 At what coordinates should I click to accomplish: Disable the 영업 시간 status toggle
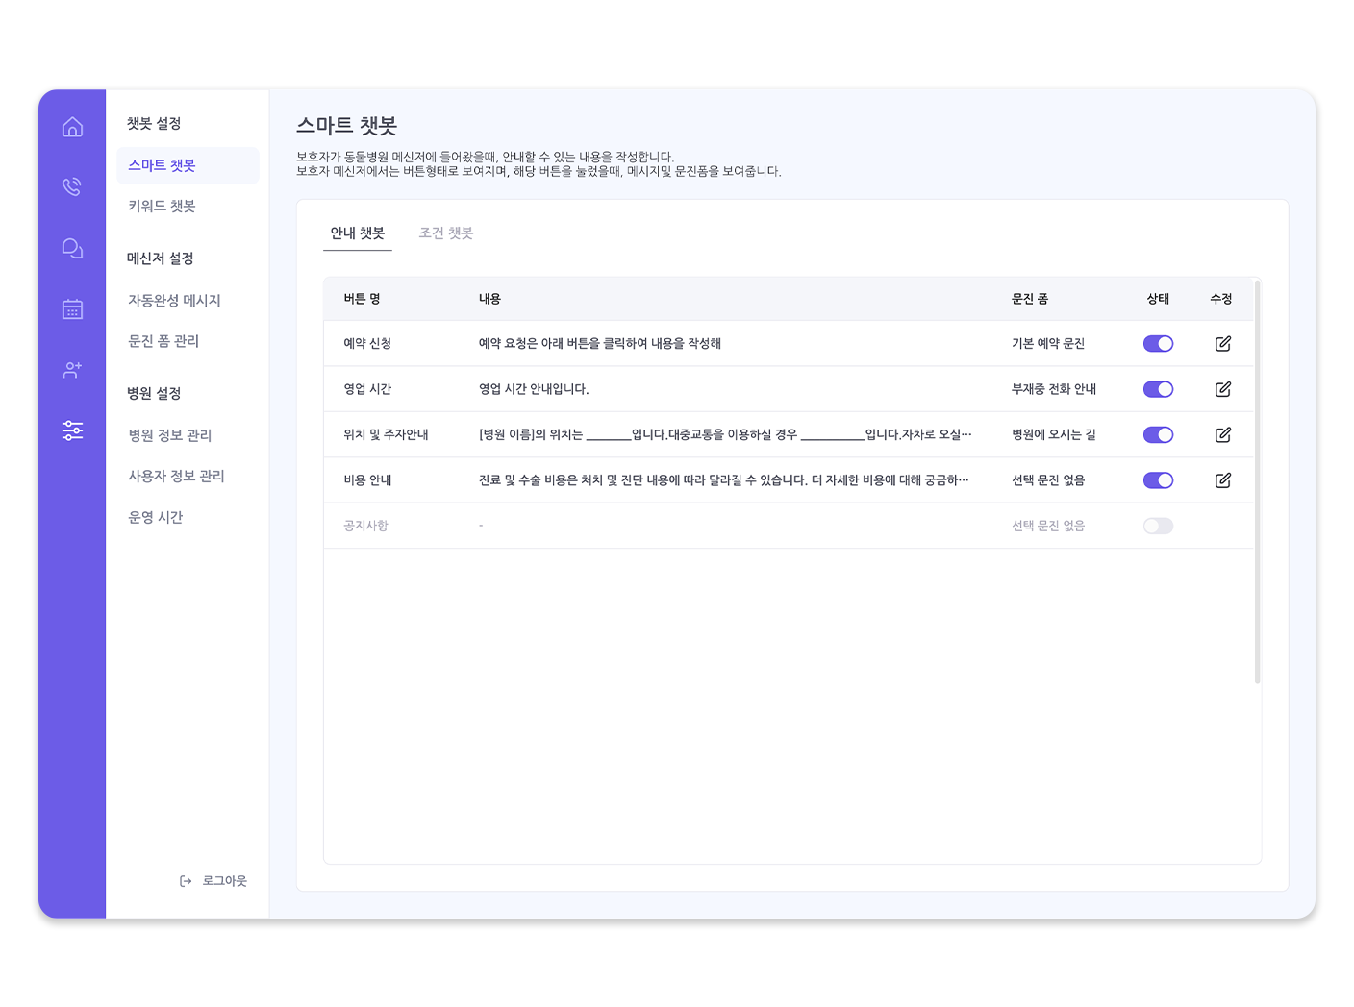point(1158,389)
